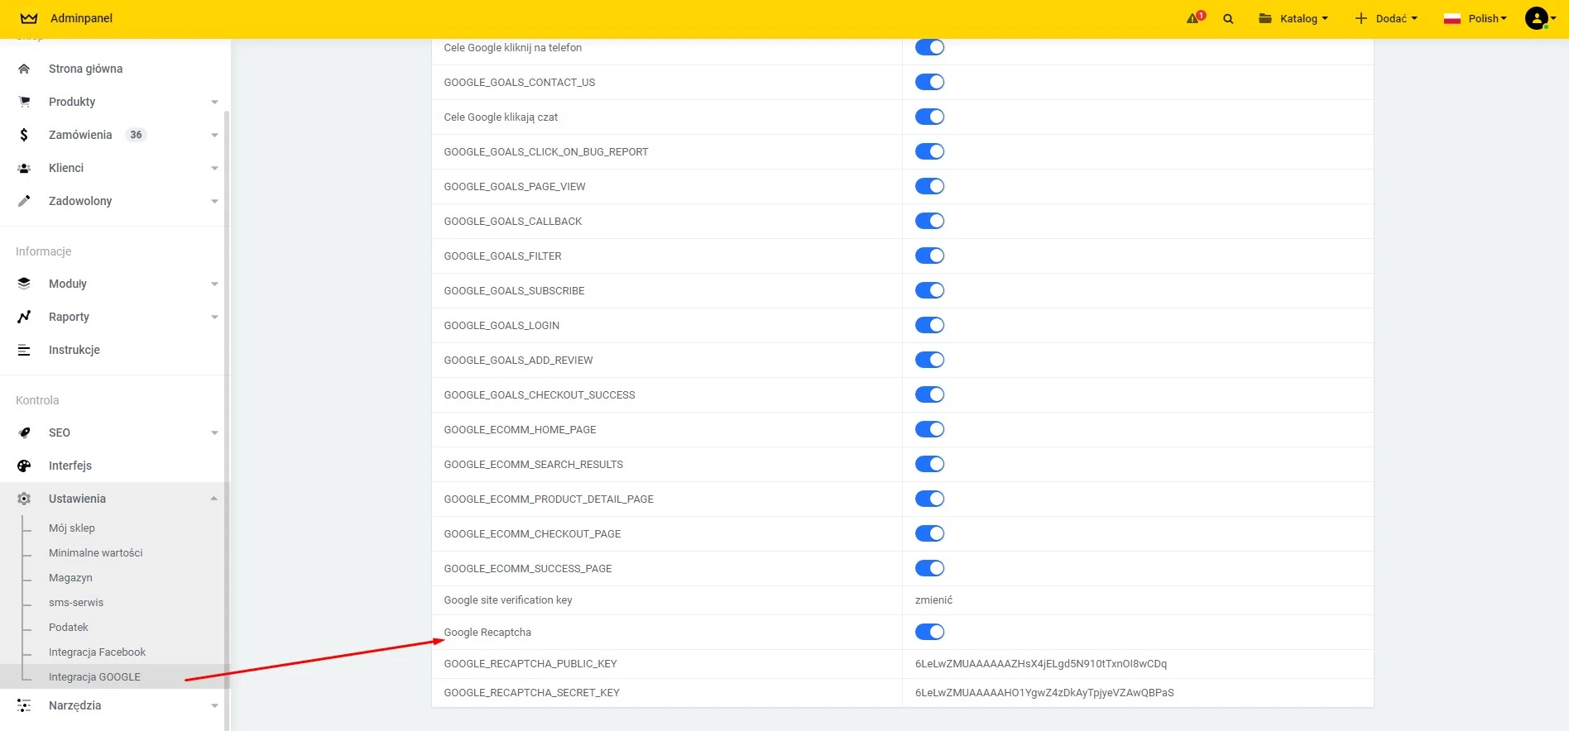
Task: Click the Strona główna home icon
Action: (x=24, y=69)
